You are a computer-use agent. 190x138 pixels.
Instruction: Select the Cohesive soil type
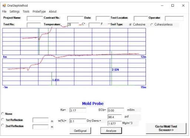pyautogui.click(x=137, y=24)
